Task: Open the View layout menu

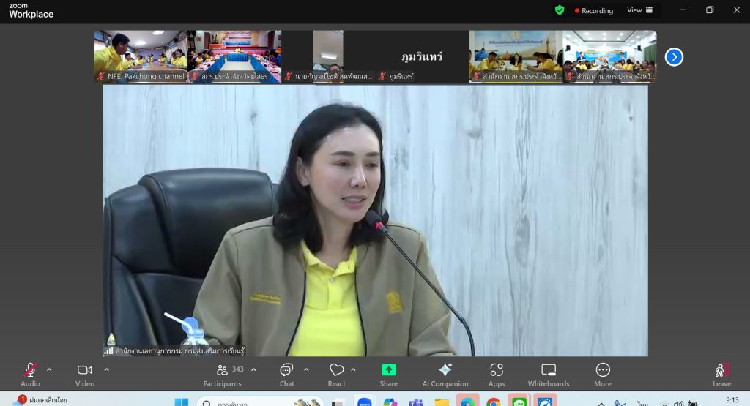Action: tap(639, 10)
